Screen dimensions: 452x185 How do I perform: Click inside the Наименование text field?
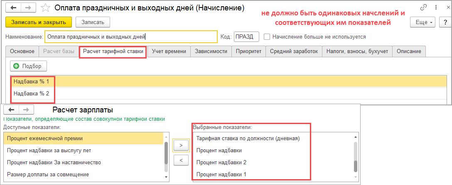coord(130,37)
